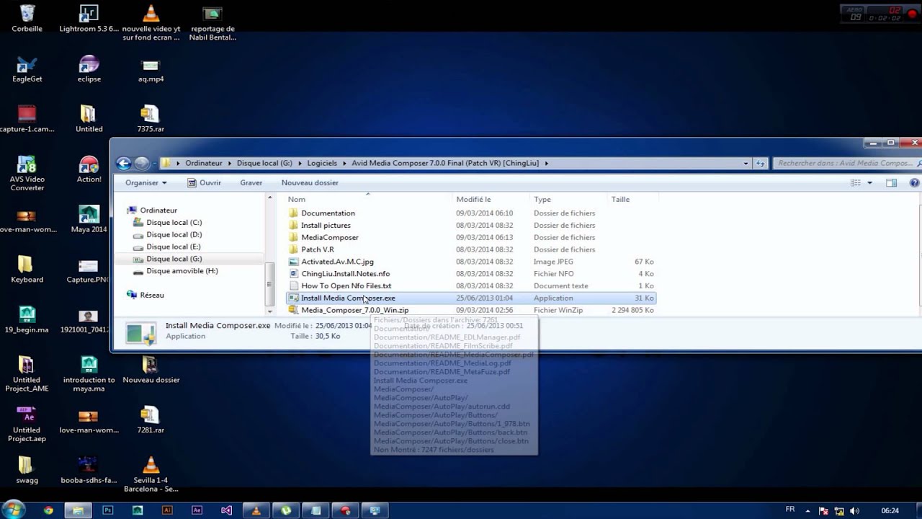Click the Ouvrir toolbar button
Screen dimensions: 922x519
click(205, 183)
